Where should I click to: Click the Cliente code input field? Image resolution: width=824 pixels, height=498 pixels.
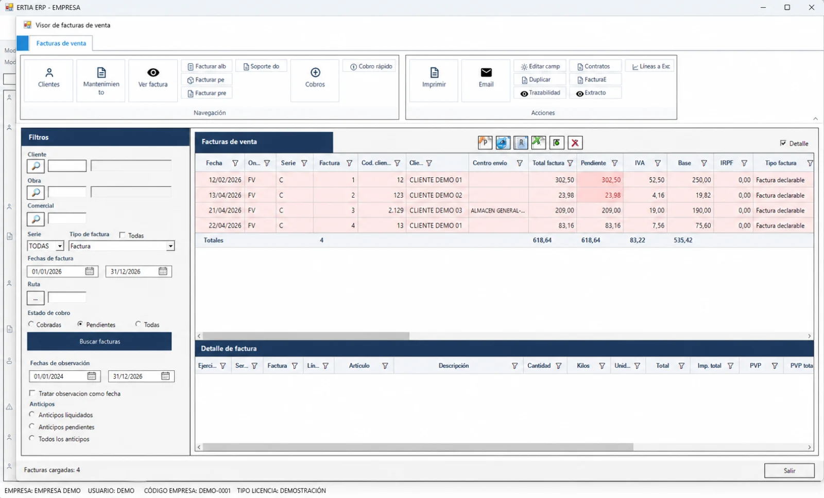pyautogui.click(x=67, y=166)
